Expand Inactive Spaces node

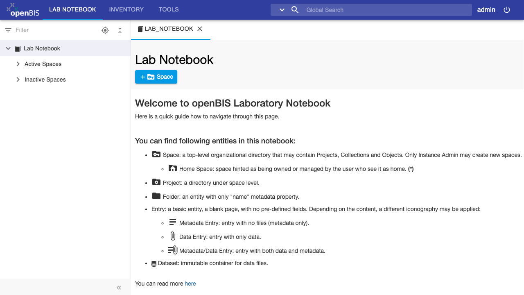pos(18,79)
